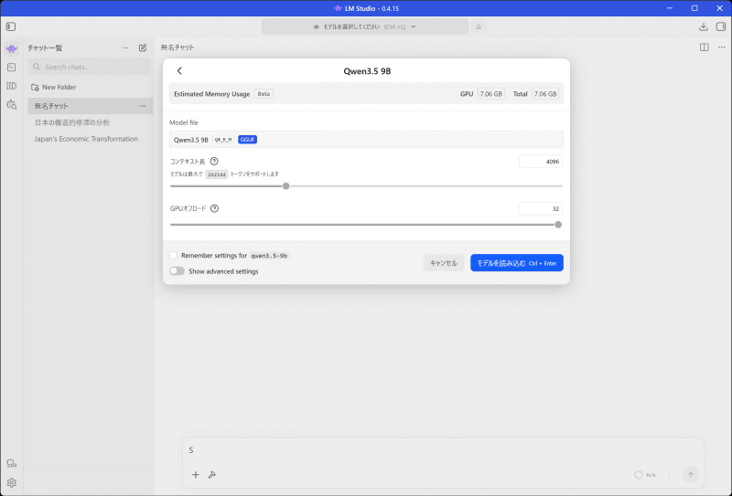Click the キャンセル button
This screenshot has width=732, height=496.
pos(444,263)
